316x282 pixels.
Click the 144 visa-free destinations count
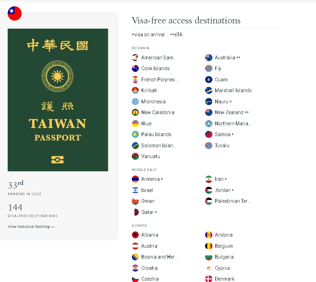(15, 207)
